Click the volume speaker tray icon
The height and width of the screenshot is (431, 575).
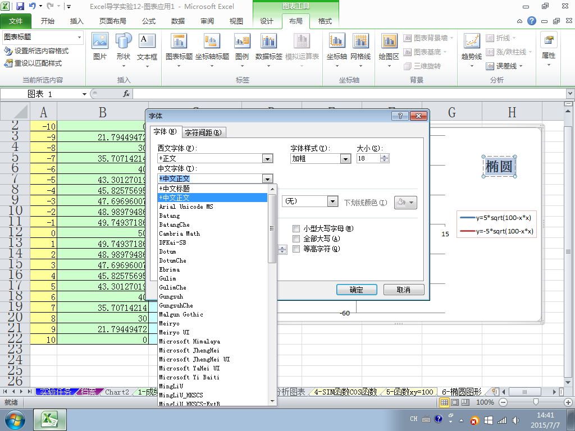515,420
